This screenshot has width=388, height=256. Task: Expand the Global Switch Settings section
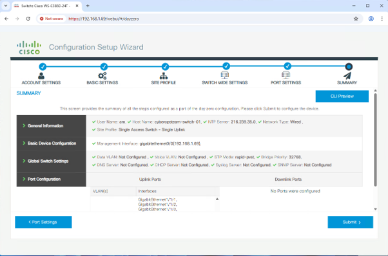51,161
